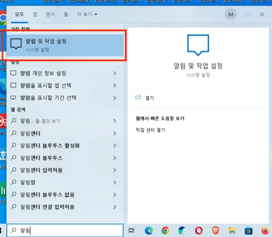This screenshot has width=272, height=237.
Task: Expand arrow for 알림 개인 정보 설정
Action: click(x=115, y=73)
